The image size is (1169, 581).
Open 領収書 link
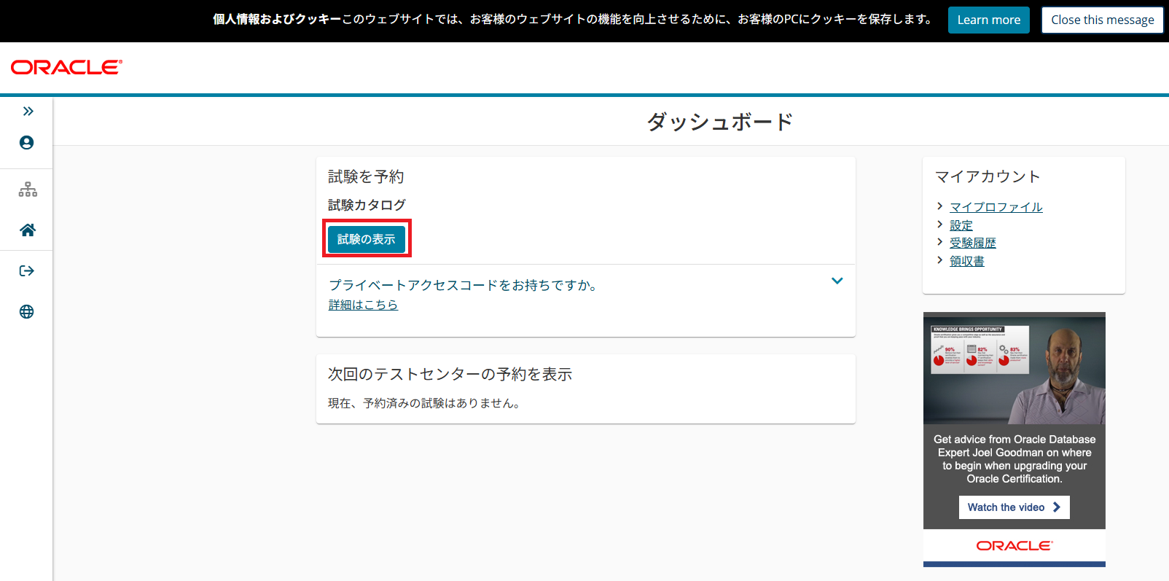coord(967,261)
